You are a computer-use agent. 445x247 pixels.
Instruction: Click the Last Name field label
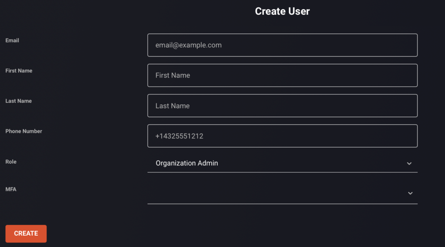18,101
